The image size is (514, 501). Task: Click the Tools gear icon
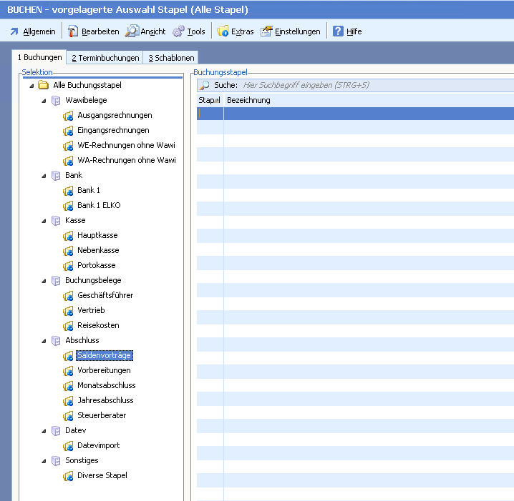coord(178,31)
